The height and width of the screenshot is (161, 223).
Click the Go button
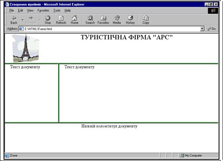tap(212, 29)
